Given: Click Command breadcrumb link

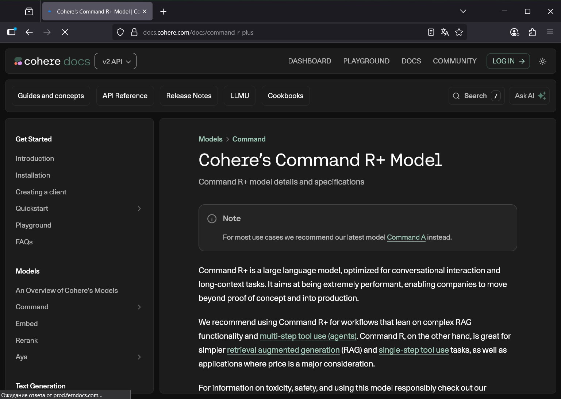Looking at the screenshot, I should (249, 139).
